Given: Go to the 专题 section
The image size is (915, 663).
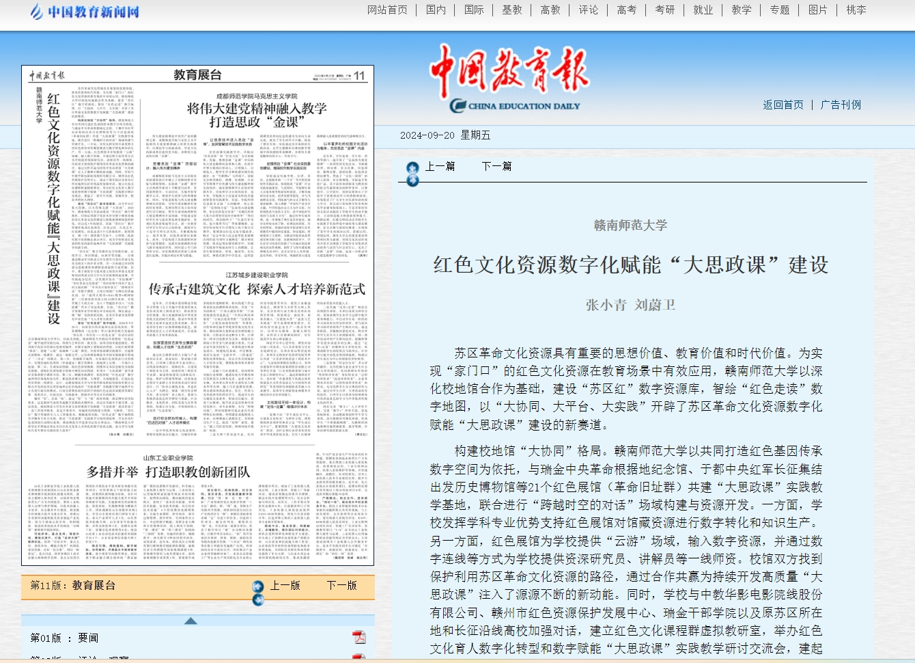Looking at the screenshot, I should click(780, 10).
